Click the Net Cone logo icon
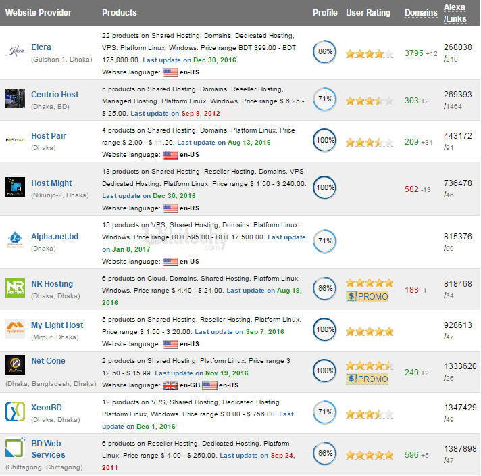This screenshot has height=476, width=481. pyautogui.click(x=15, y=364)
